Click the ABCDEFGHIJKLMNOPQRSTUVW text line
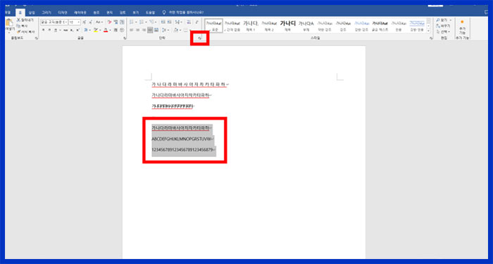Image resolution: width=493 pixels, height=264 pixels. pos(182,139)
